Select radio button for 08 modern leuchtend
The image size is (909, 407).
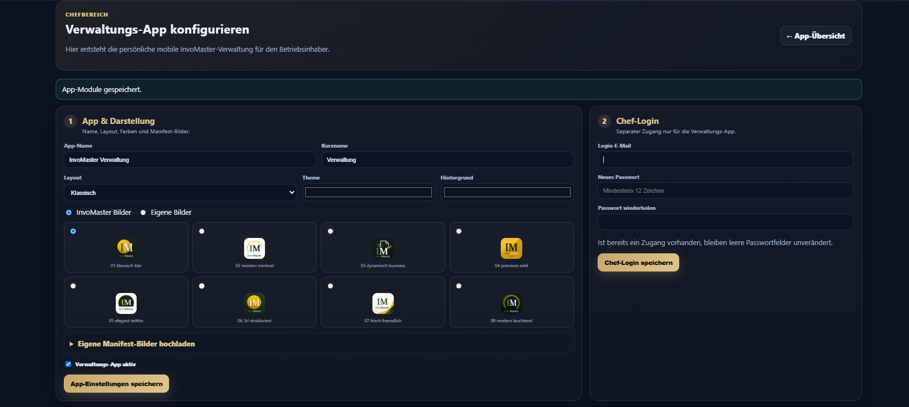(x=459, y=286)
